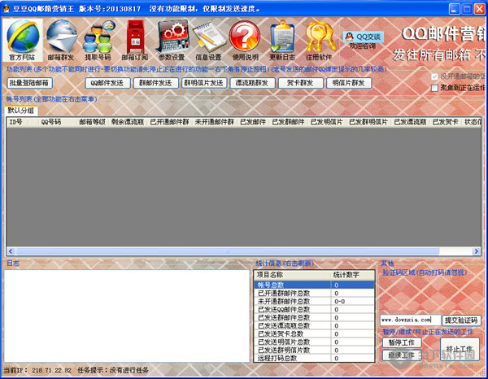Select the 已开通群邮件总数 row

click(x=314, y=293)
